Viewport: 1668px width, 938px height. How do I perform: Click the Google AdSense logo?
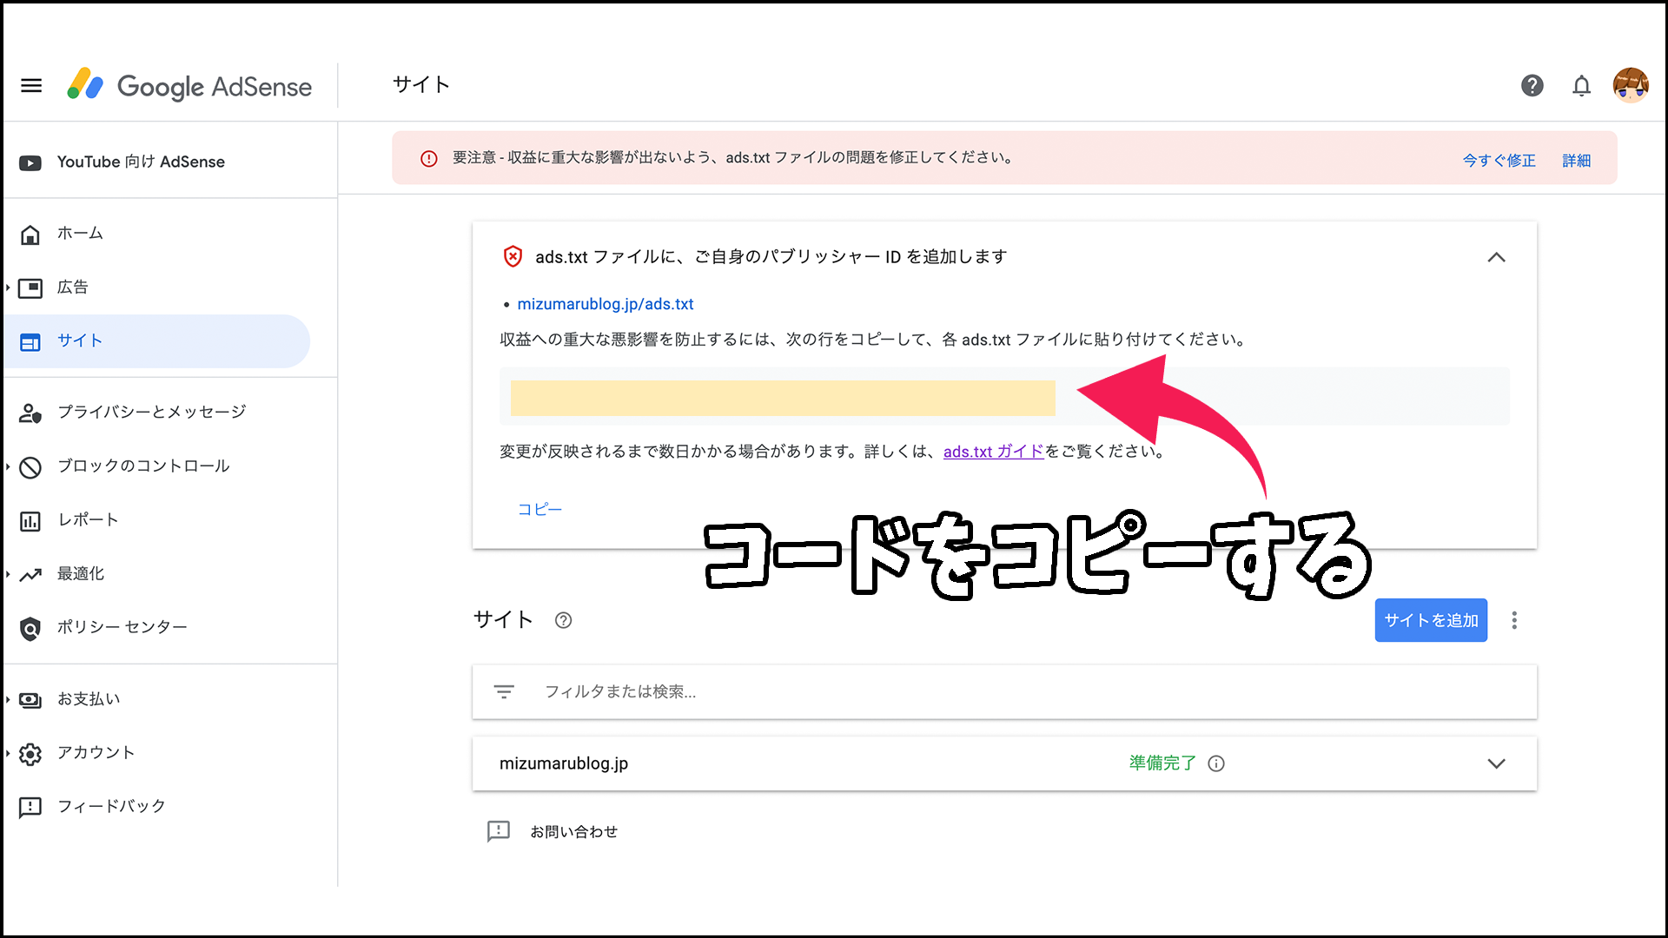point(189,85)
